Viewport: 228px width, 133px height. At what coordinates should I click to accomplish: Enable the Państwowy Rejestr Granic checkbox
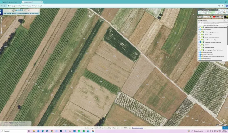click(200, 32)
